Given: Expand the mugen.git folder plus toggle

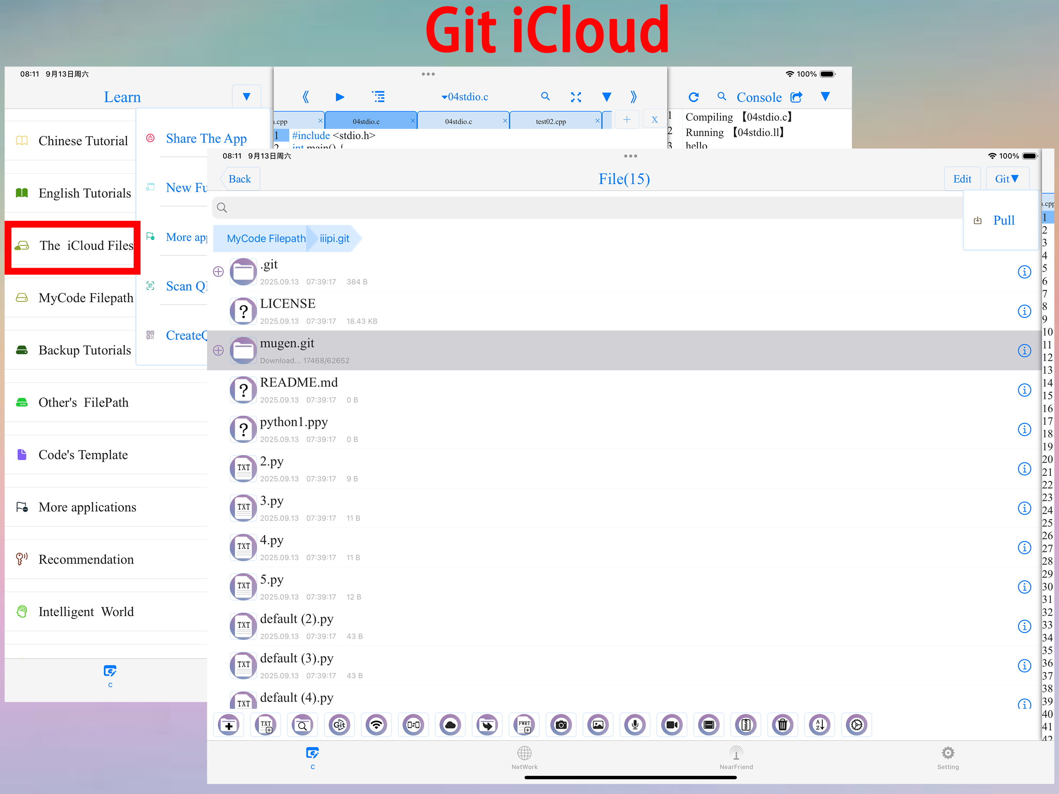Looking at the screenshot, I should 218,350.
